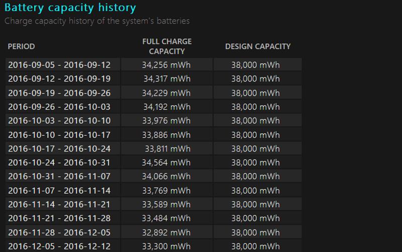Select period 2016-09-19 - 2016-09-26
The width and height of the screenshot is (402, 252).
click(59, 93)
